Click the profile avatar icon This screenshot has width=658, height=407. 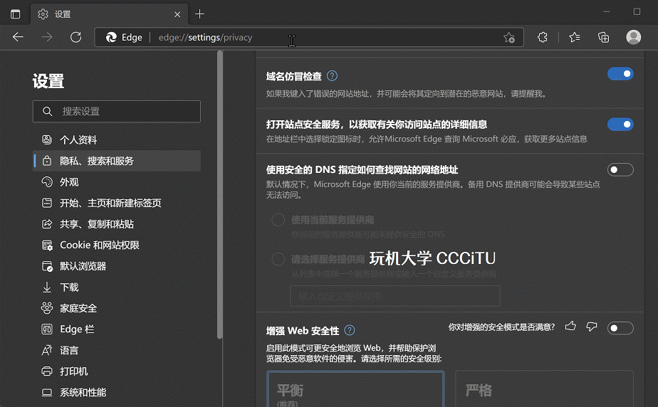[633, 38]
